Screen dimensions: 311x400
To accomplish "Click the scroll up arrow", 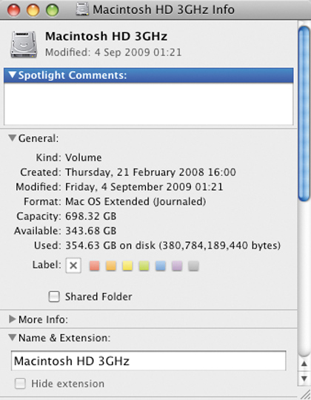I will click(304, 364).
